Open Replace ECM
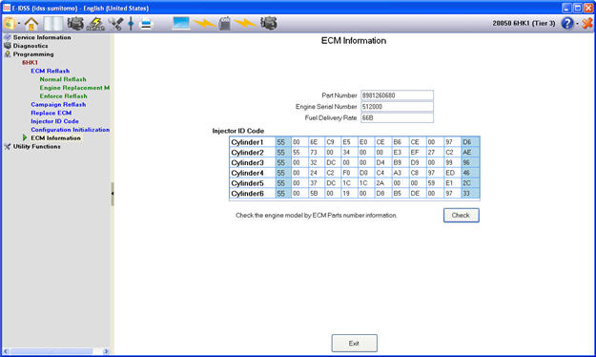596x357 pixels. pyautogui.click(x=51, y=113)
